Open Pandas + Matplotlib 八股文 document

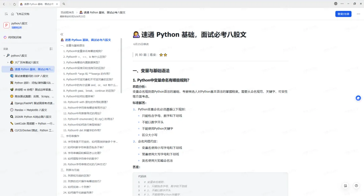[31, 110]
